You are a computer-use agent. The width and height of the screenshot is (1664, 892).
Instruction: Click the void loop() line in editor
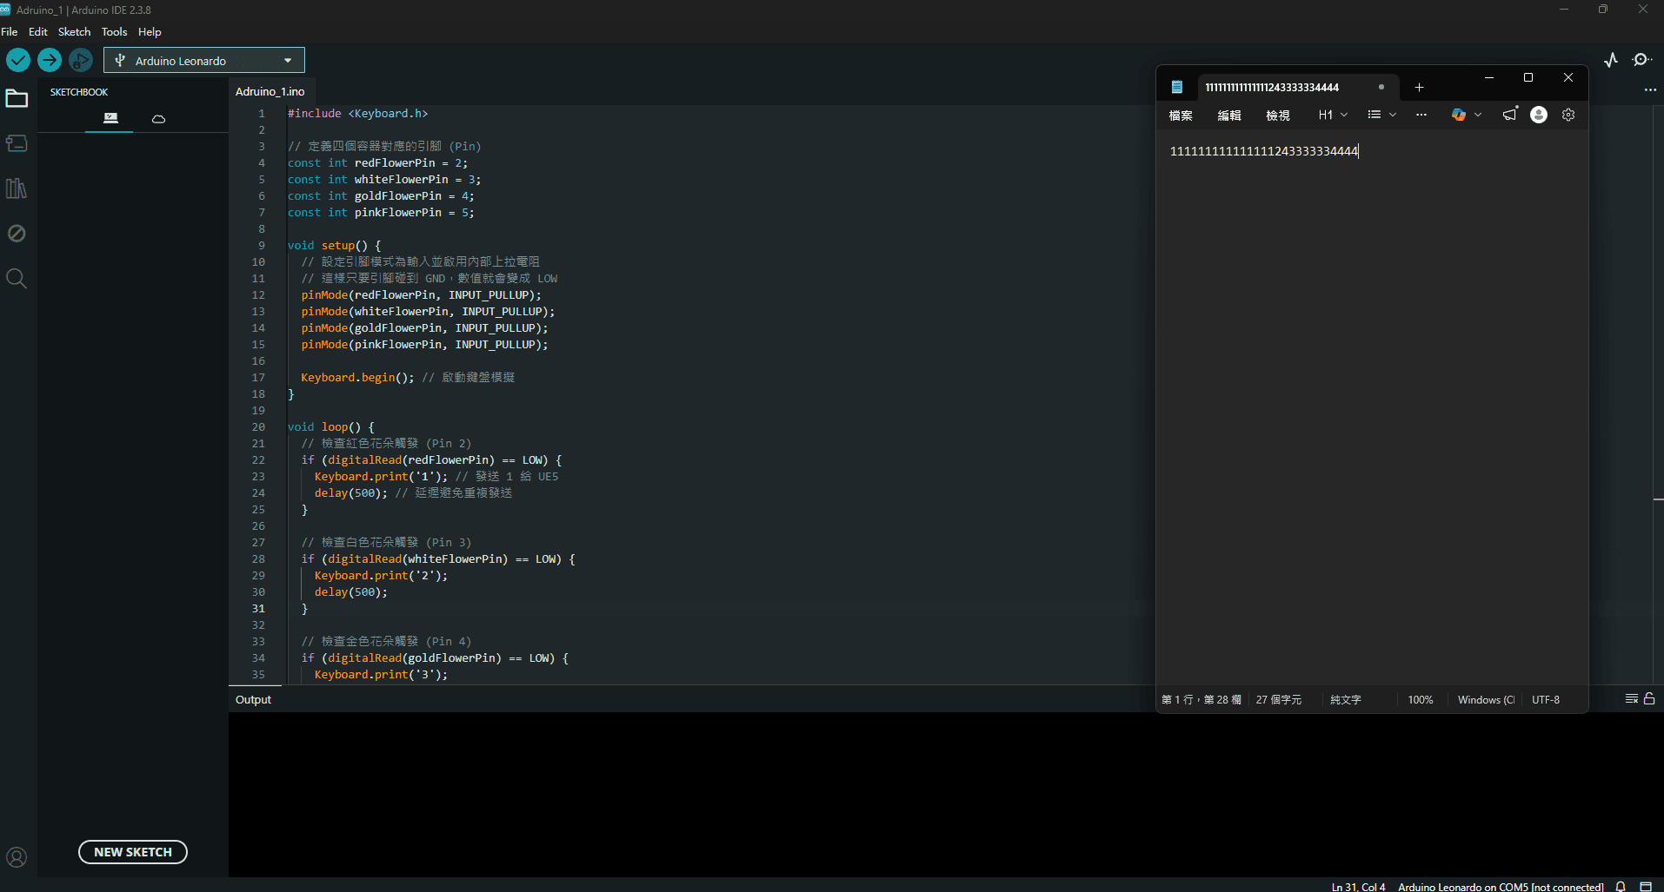click(x=331, y=426)
